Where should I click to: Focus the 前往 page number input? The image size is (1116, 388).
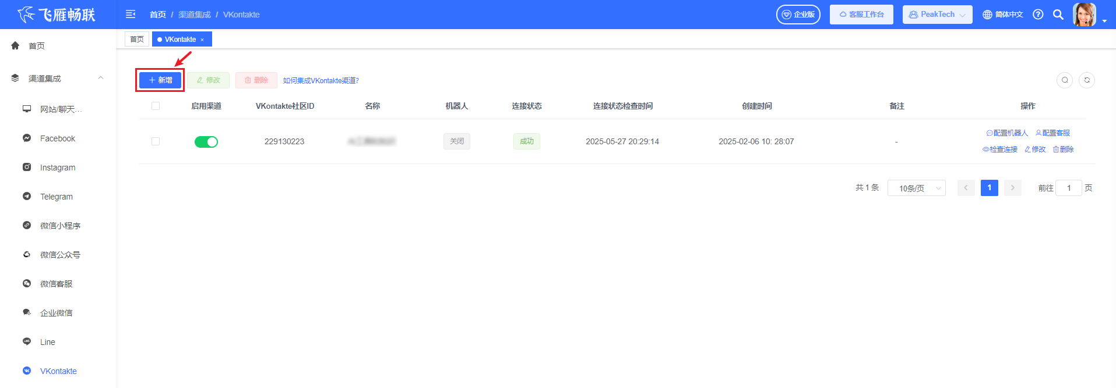[1069, 188]
